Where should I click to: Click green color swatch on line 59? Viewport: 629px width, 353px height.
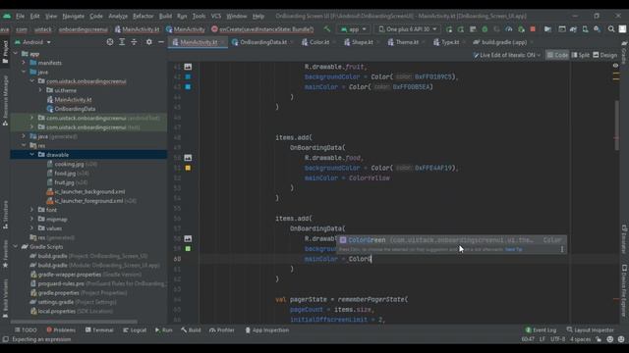coord(188,249)
